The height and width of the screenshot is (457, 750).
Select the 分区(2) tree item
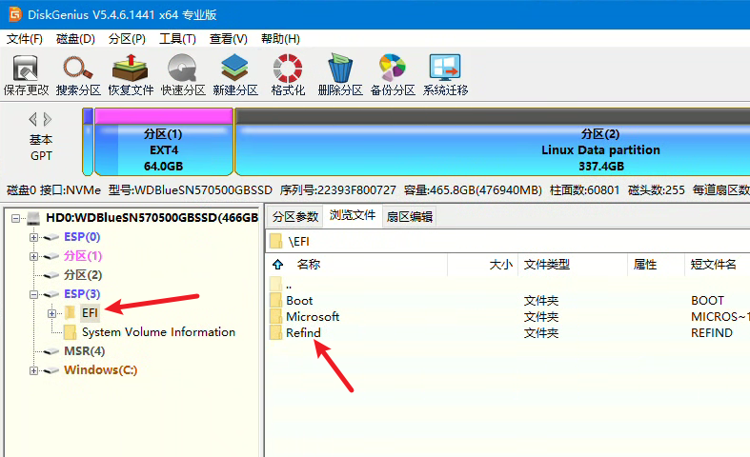point(83,275)
